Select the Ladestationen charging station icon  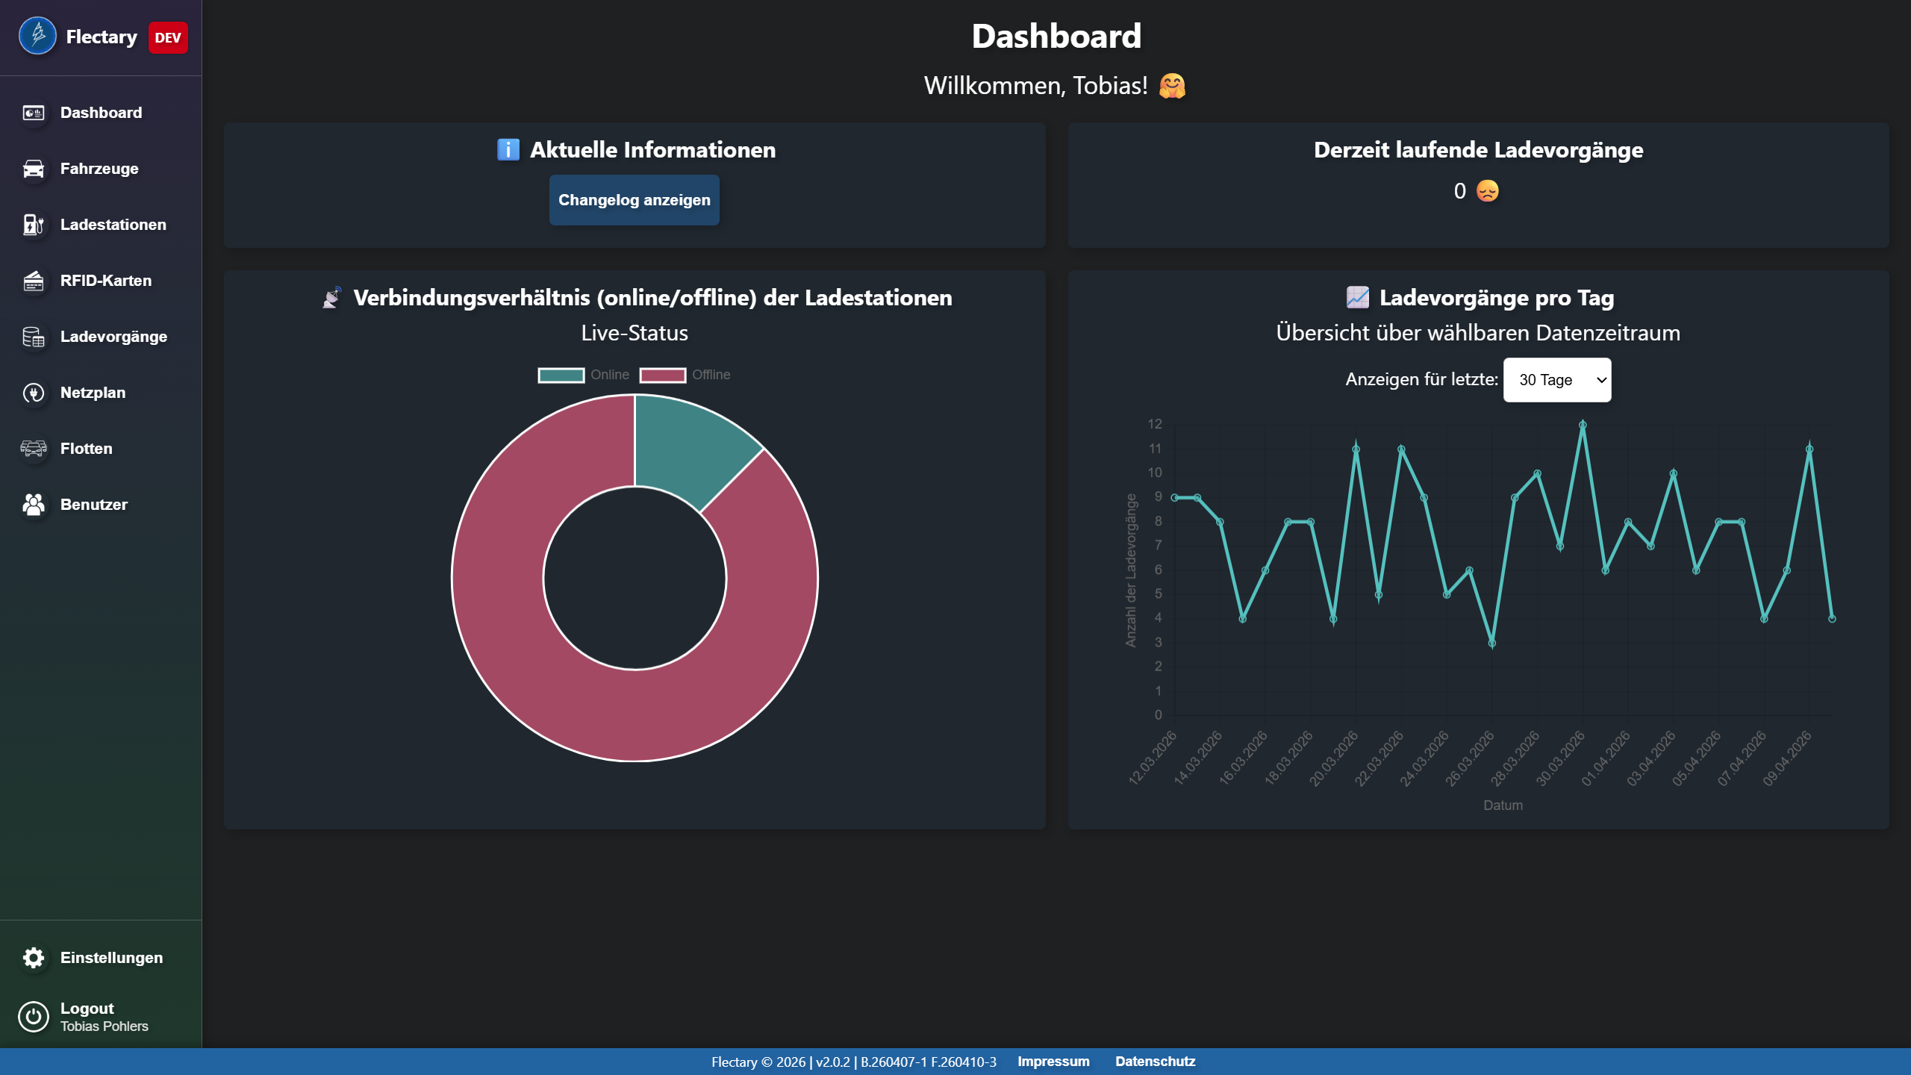click(34, 225)
